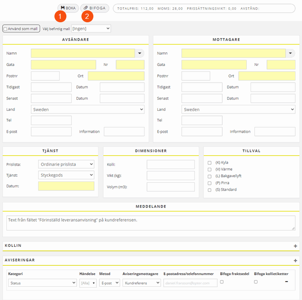Click the Aviseringar plus icon

(295, 261)
